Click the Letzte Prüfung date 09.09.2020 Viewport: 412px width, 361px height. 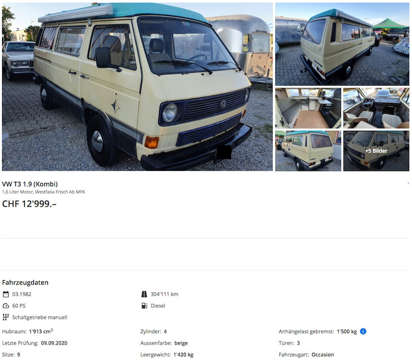(54, 343)
